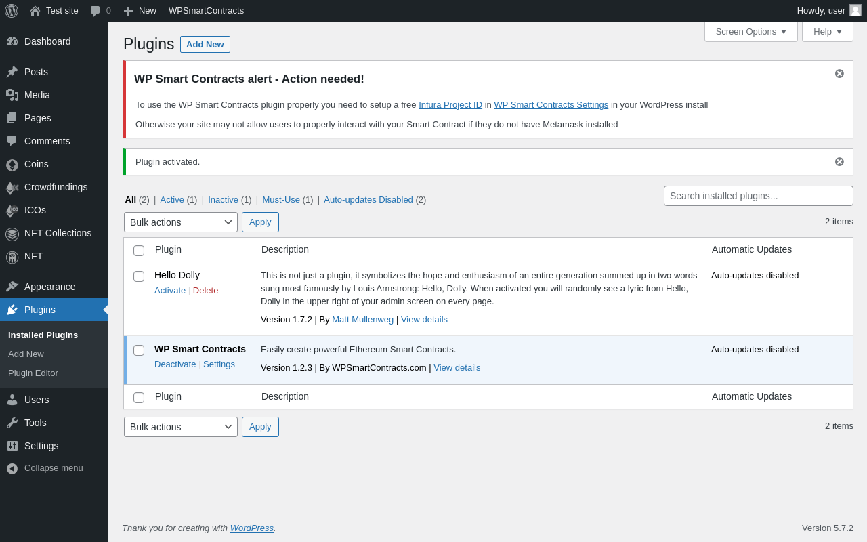This screenshot has width=867, height=542.
Task: Open WP Smart Contracts Settings row link
Action: (x=219, y=364)
